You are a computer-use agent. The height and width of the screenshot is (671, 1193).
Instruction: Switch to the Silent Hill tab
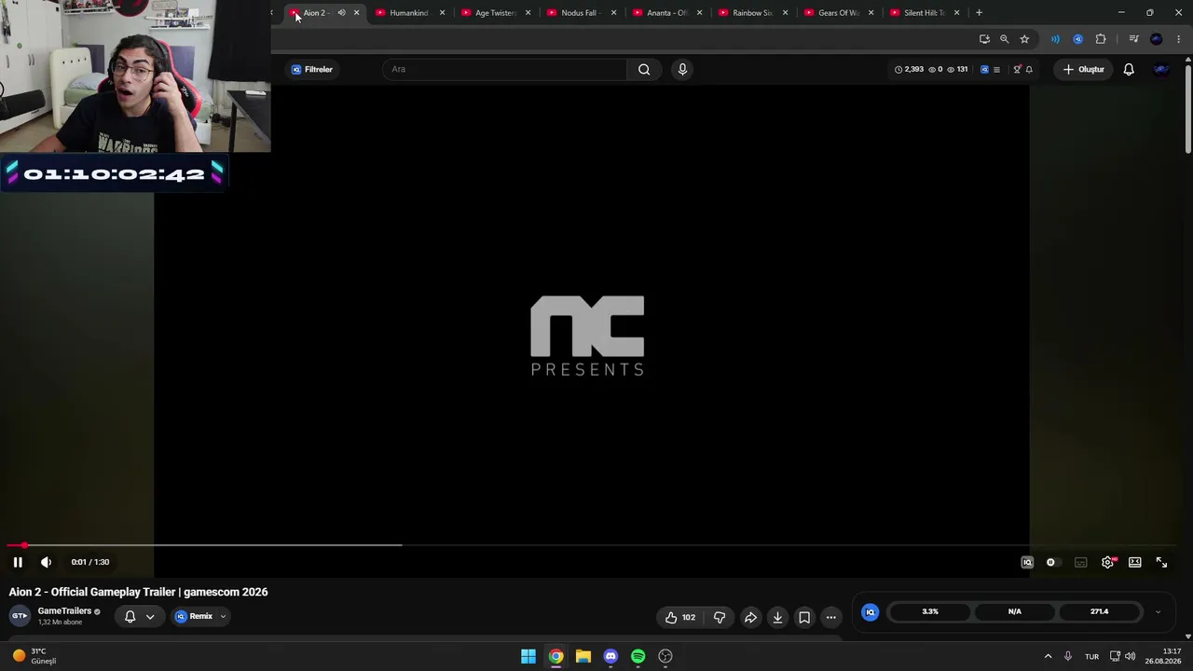pyautogui.click(x=923, y=13)
